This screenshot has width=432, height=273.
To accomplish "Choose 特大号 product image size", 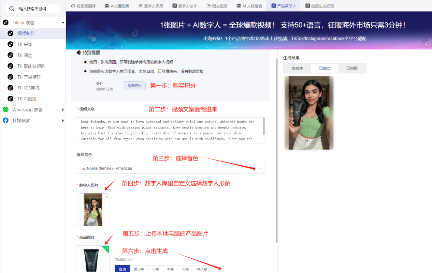I will pos(202,269).
